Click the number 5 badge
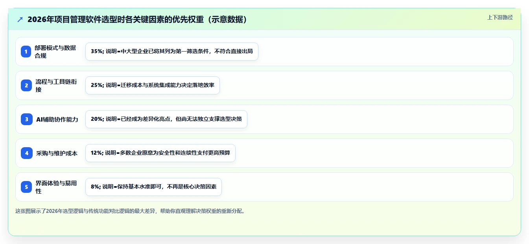The height and width of the screenshot is (244, 529). tap(26, 187)
